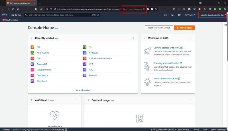228x131 pixels.
Task: Open the support help question icon
Action: 179,15
